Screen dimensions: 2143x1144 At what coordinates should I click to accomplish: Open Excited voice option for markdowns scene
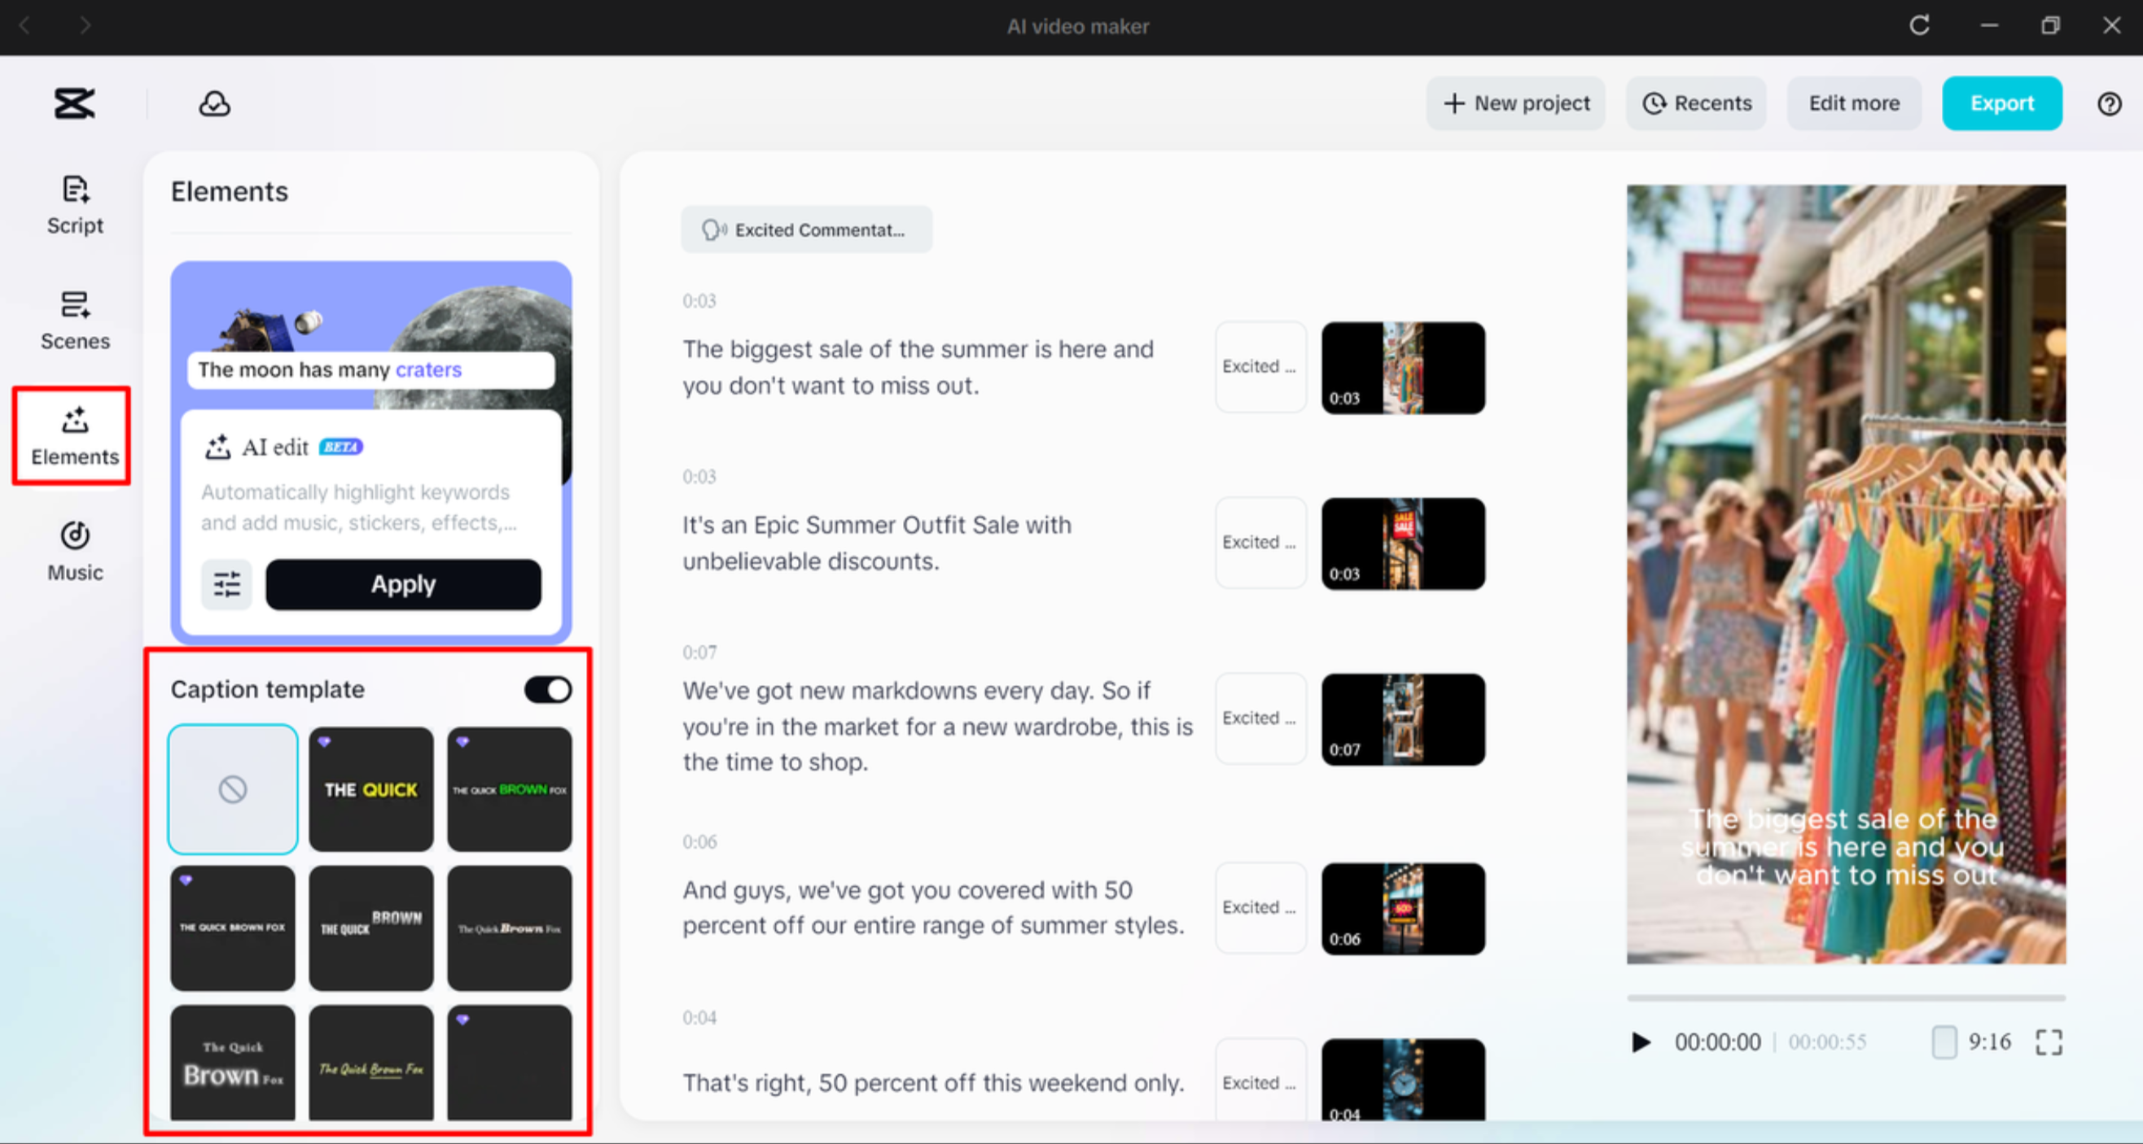pos(1260,718)
